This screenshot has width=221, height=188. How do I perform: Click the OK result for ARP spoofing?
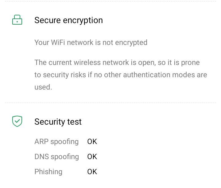tap(92, 142)
